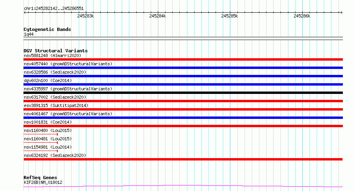Image resolution: width=354 pixels, height=191 pixels.
Task: Select the DGV Structural Variants track title
Action: (x=56, y=51)
